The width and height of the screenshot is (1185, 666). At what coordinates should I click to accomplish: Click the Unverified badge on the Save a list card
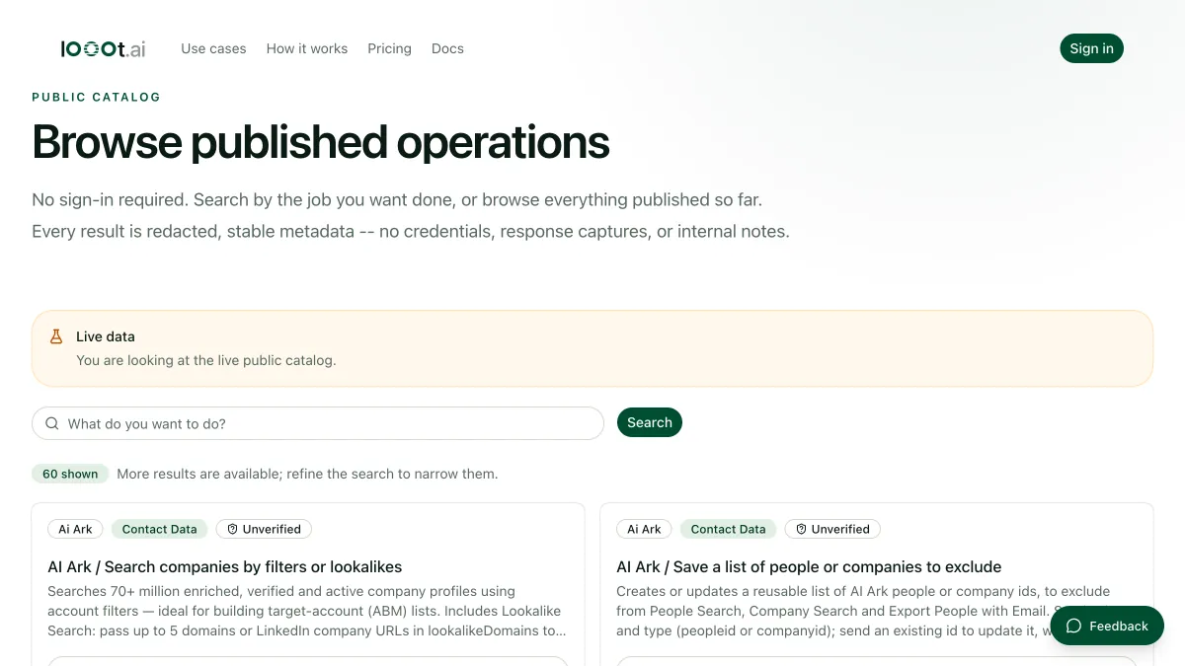pos(832,529)
